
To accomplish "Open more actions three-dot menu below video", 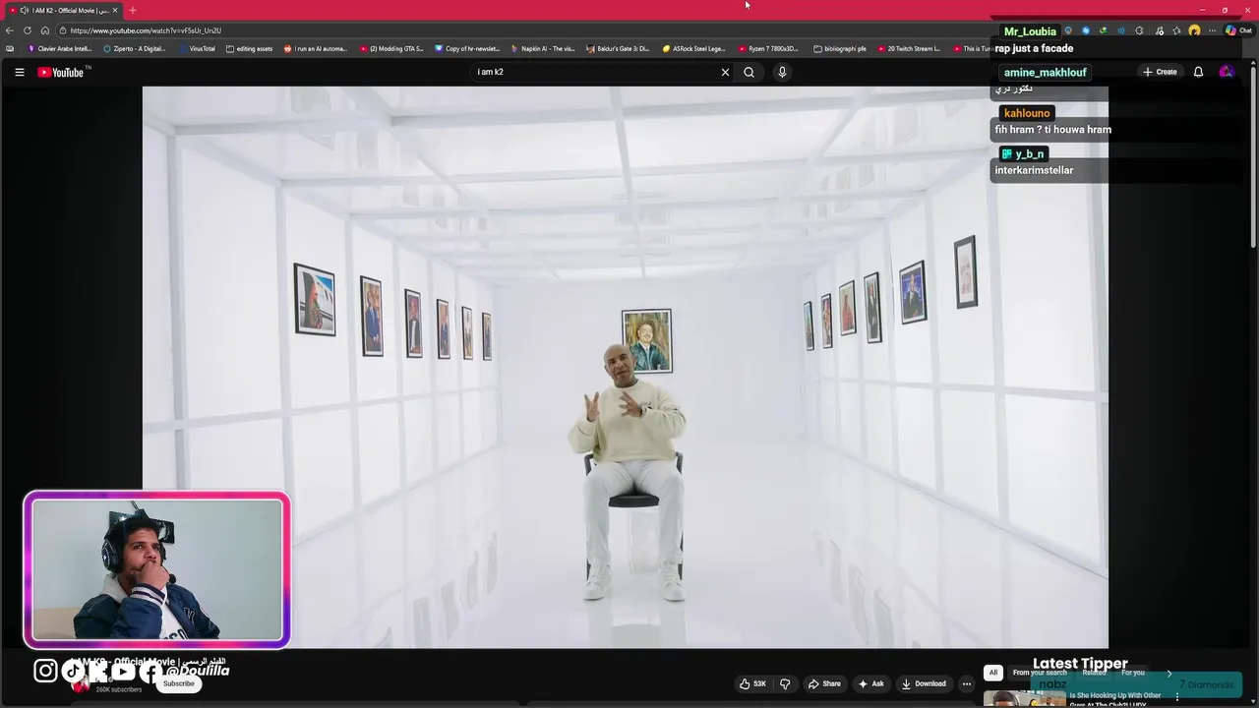I will click(967, 683).
